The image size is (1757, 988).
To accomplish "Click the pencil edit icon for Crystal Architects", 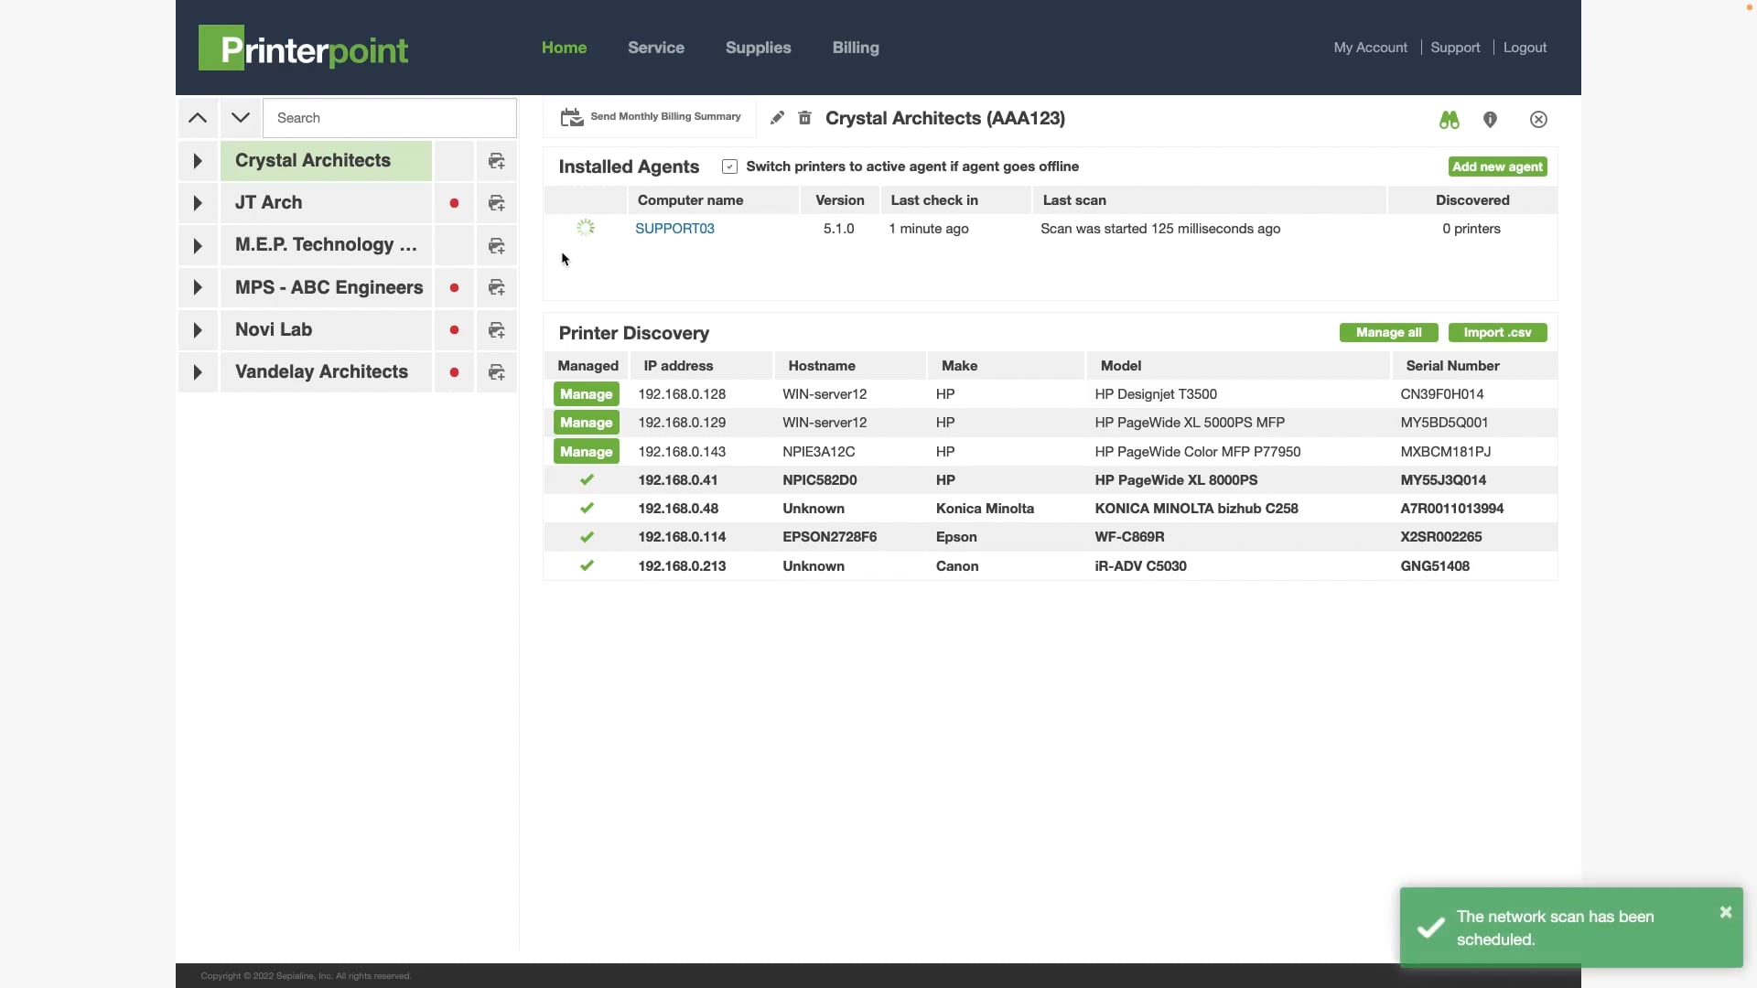I will coord(777,118).
